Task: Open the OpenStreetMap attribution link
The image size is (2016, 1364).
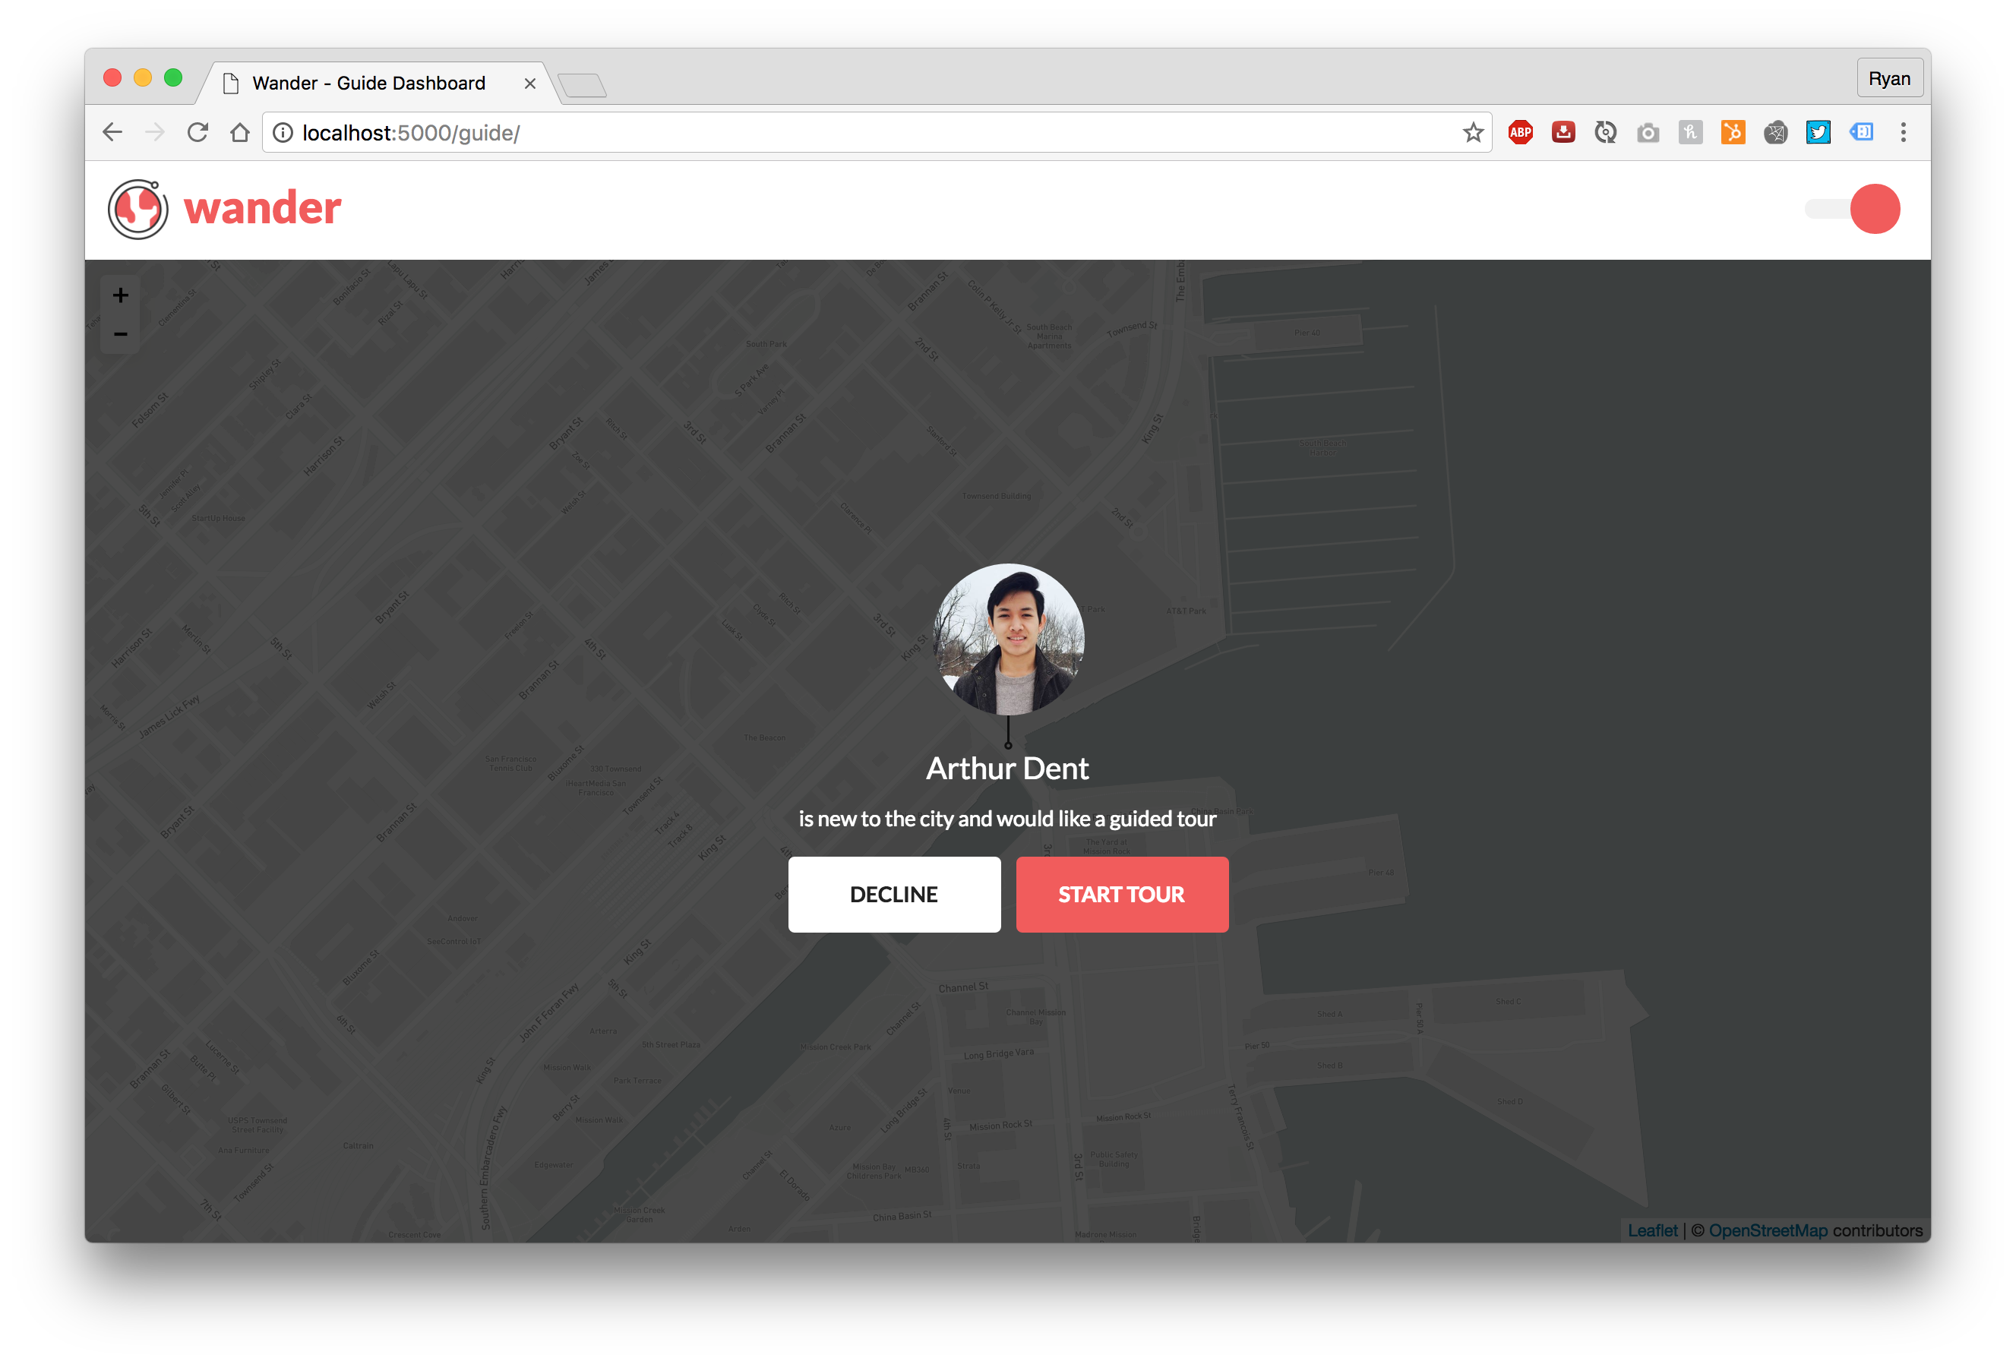Action: (x=1767, y=1230)
